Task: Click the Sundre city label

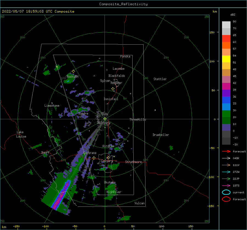Action: click(83, 113)
